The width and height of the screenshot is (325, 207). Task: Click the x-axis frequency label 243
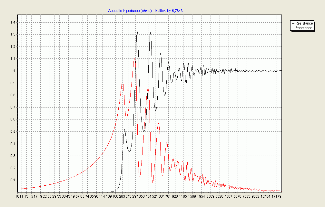pyautogui.click(x=129, y=196)
